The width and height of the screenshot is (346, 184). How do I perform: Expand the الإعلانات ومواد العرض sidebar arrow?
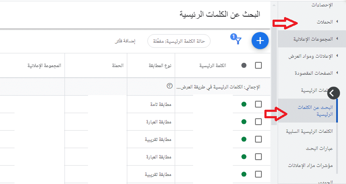(337, 55)
